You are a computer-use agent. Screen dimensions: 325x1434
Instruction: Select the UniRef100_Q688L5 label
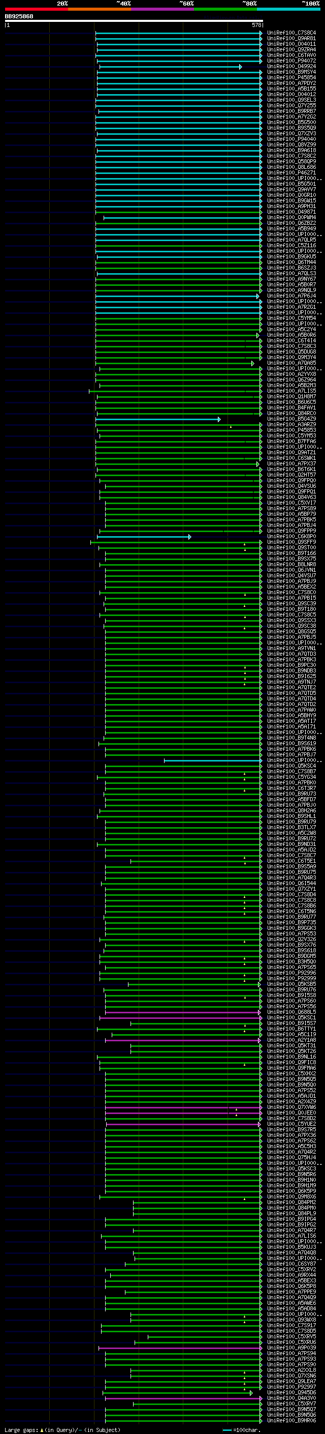pos(291,1012)
